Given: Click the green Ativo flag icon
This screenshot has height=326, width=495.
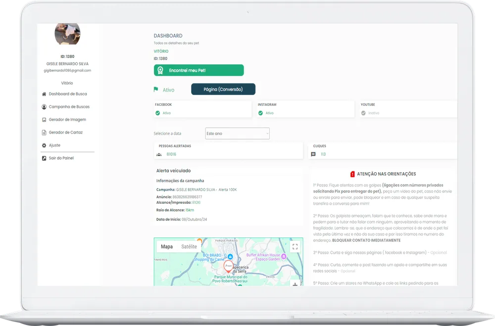Looking at the screenshot, I should tap(156, 90).
